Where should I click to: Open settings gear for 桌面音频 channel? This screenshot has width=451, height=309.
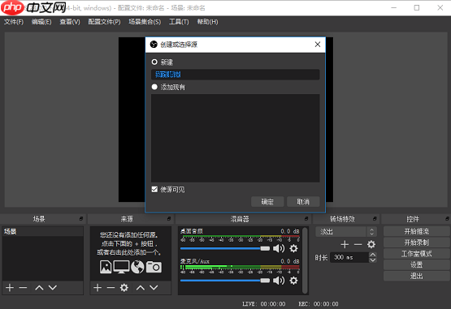293,248
